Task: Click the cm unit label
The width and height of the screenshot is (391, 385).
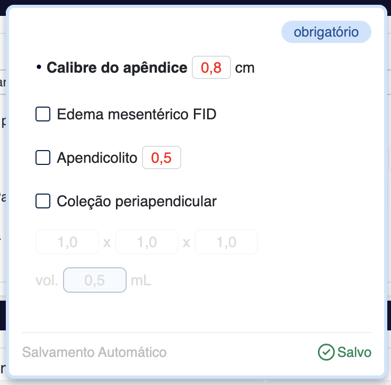Action: (245, 68)
